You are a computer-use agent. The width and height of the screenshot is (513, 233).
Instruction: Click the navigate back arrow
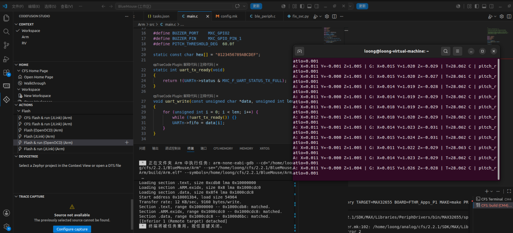point(103,6)
